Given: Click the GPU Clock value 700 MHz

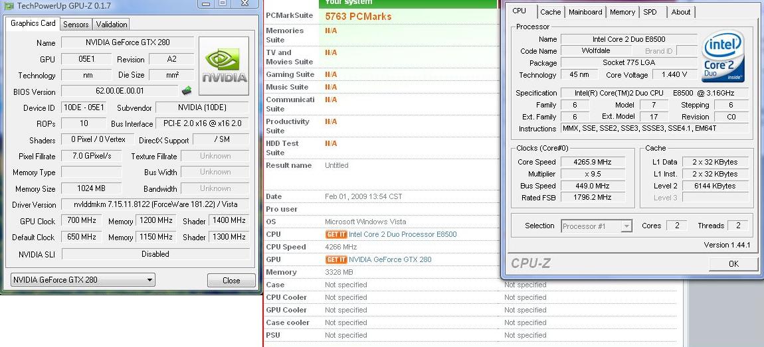Looking at the screenshot, I should point(81,220).
